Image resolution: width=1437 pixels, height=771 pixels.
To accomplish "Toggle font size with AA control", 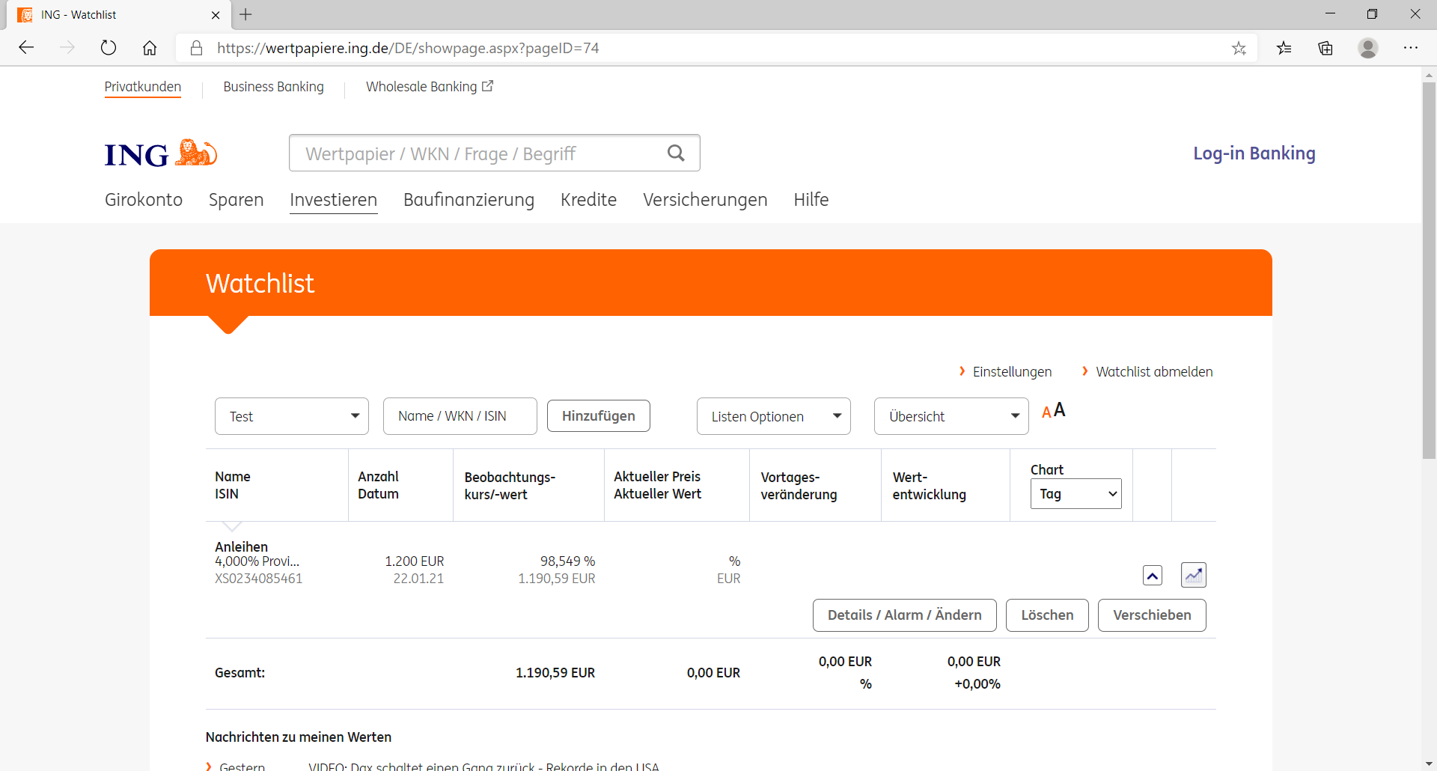I will (x=1053, y=411).
